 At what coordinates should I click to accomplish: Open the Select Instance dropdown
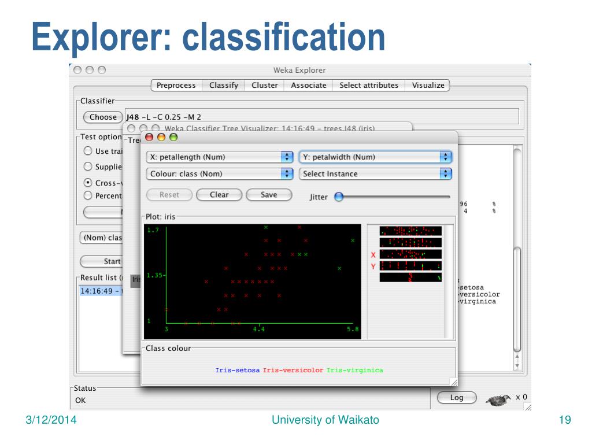(376, 173)
